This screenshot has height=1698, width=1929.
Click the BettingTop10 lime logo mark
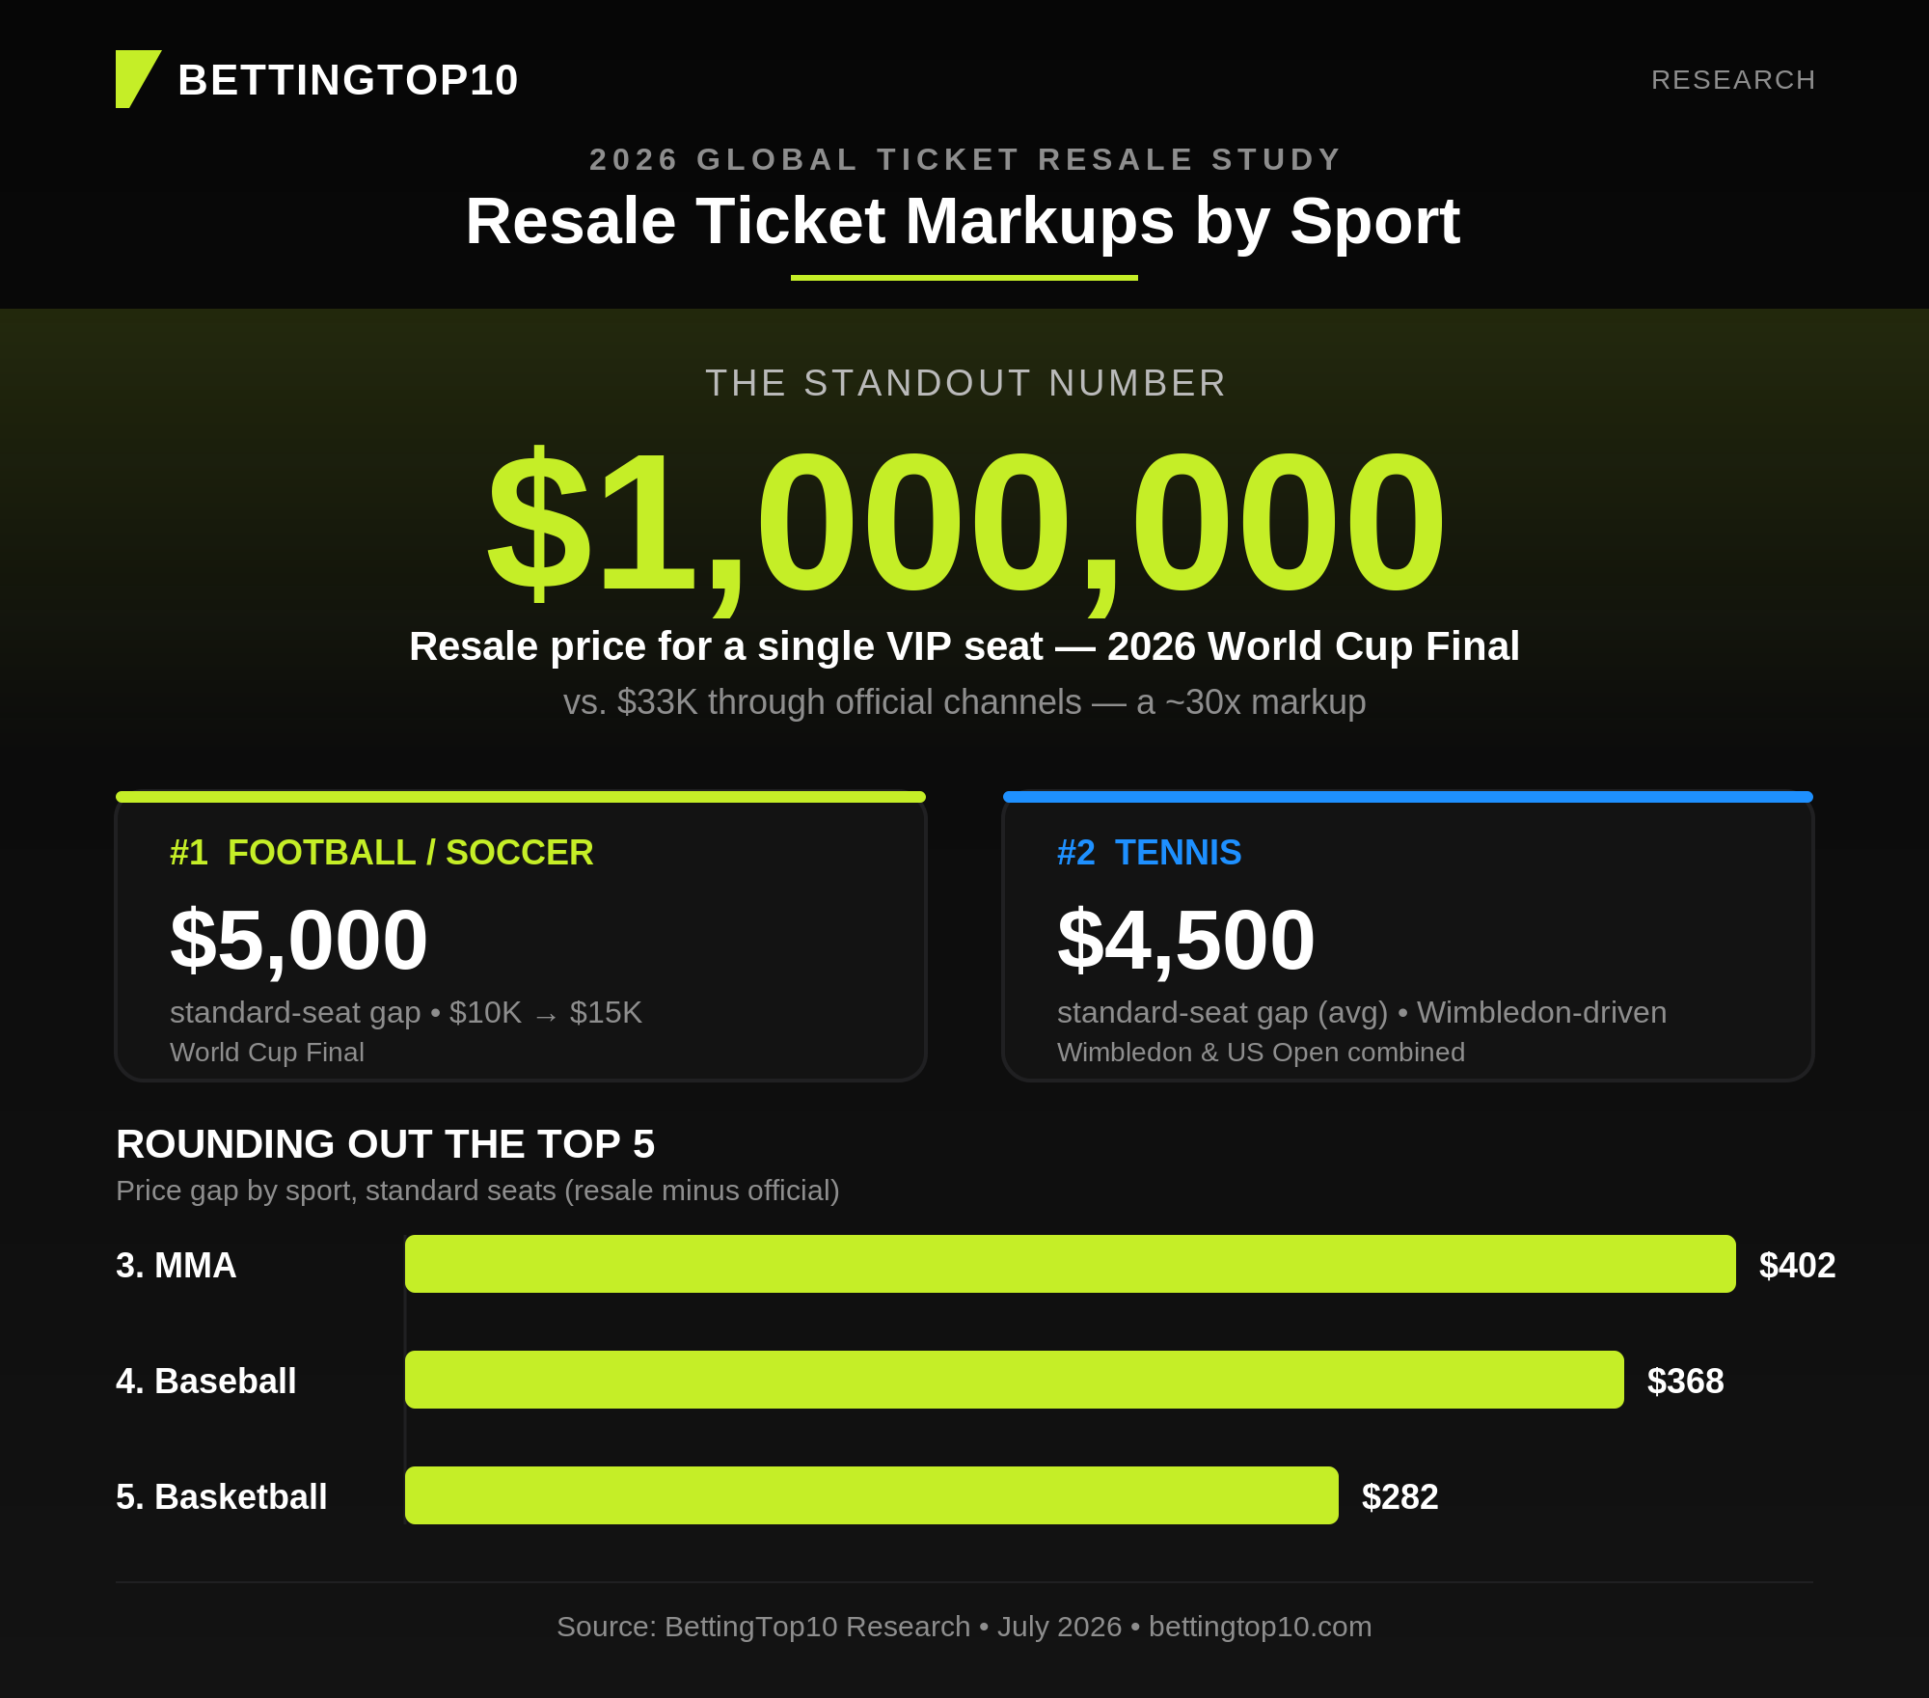tap(138, 79)
